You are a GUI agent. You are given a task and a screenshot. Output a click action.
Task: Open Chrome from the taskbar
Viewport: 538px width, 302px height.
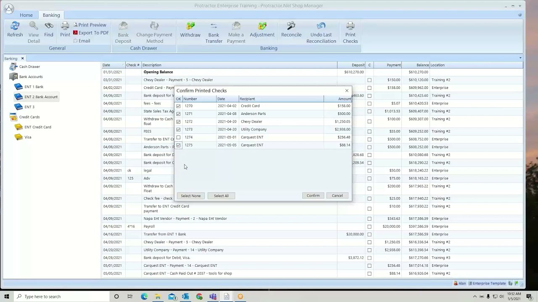[x=199, y=297]
